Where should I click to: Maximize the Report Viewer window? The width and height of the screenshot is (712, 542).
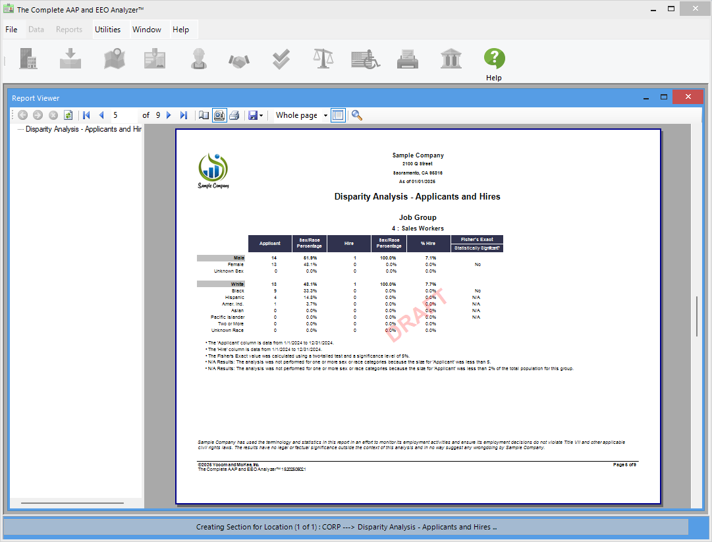click(664, 97)
